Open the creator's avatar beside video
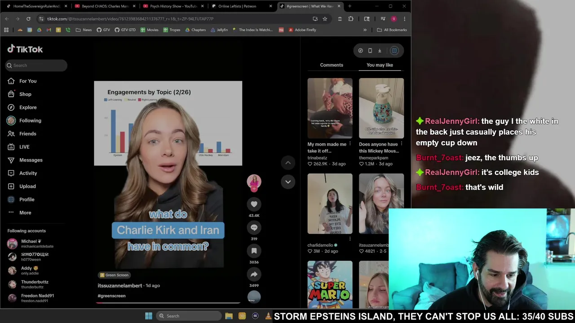Image resolution: width=575 pixels, height=323 pixels. [x=254, y=182]
